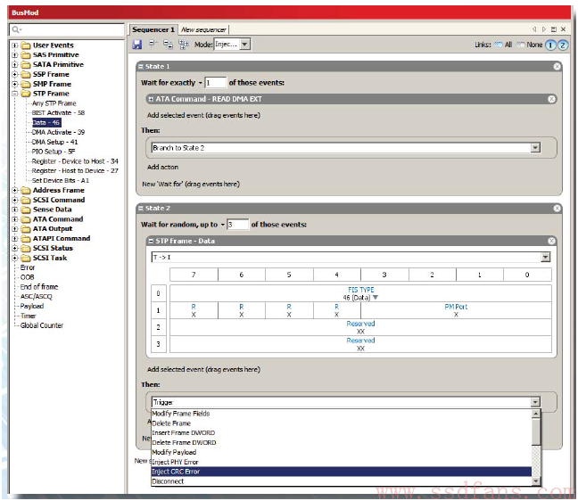This screenshot has width=578, height=501.
Task: Choose Modify Payload option
Action: 342,452
